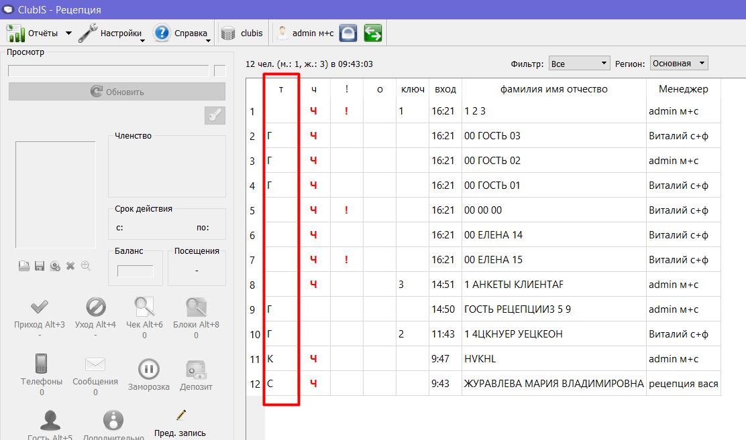The width and height of the screenshot is (746, 440).
Task: Open Сообщения envelope icon
Action: tap(95, 364)
